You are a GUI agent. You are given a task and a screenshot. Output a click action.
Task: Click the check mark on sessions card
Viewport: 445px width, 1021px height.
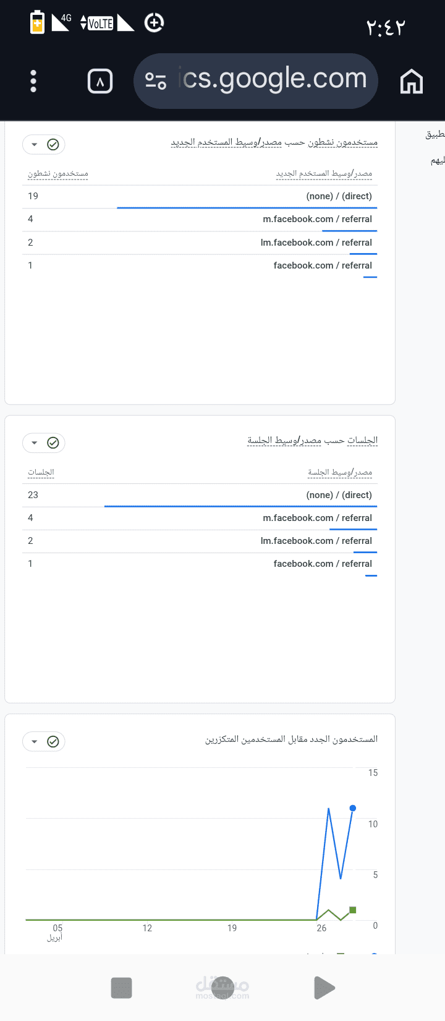tap(53, 443)
